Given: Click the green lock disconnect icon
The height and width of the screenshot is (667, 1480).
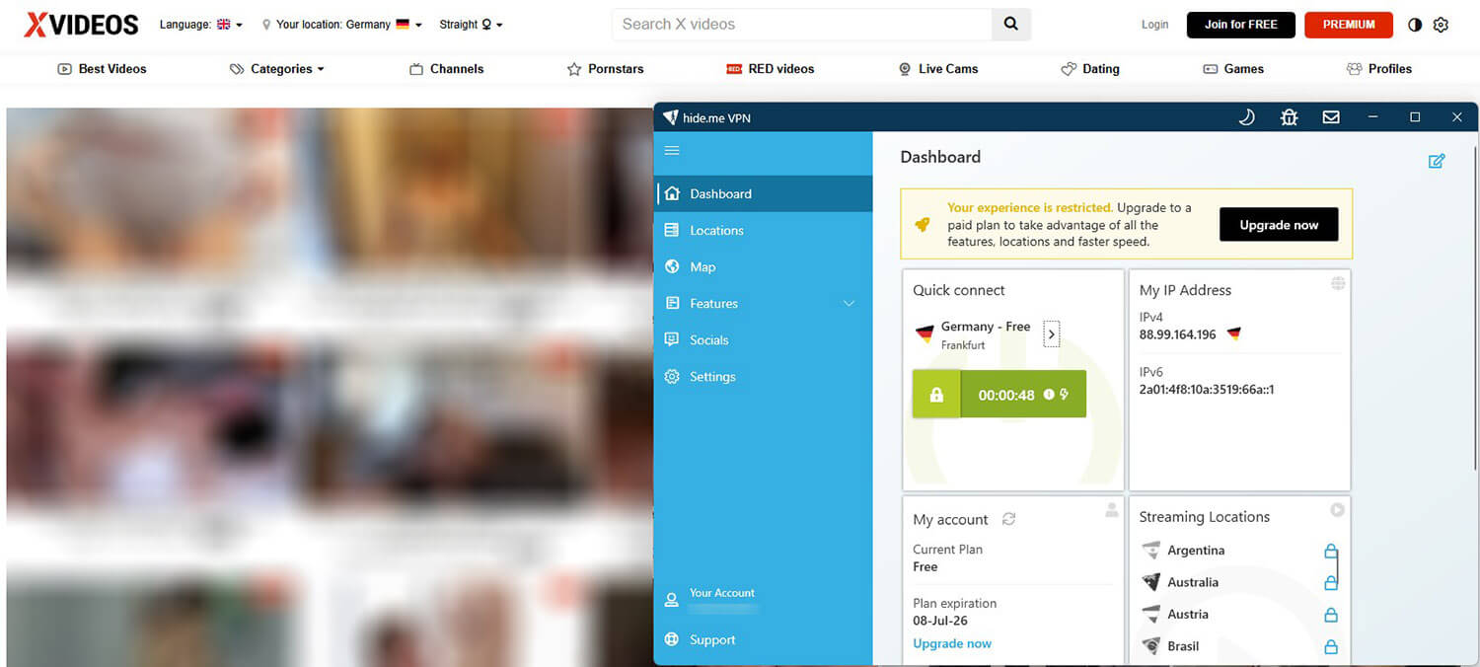Looking at the screenshot, I should [x=936, y=395].
